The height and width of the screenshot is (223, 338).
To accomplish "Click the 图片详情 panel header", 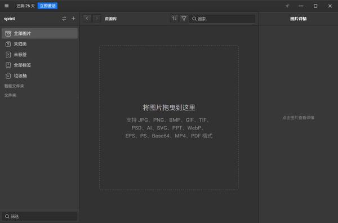I will pos(299,19).
